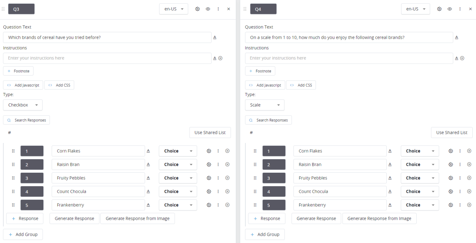Image resolution: width=476 pixels, height=243 pixels.
Task: Click Add Javascript in Q3
Action: (23, 85)
